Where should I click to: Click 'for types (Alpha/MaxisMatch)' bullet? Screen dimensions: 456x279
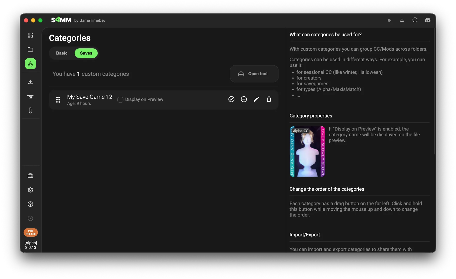329,89
